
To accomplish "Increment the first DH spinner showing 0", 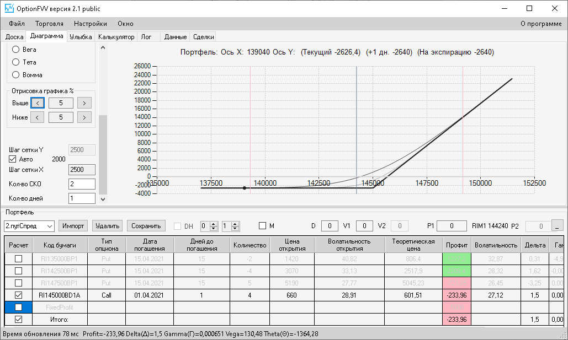I will coord(214,224).
